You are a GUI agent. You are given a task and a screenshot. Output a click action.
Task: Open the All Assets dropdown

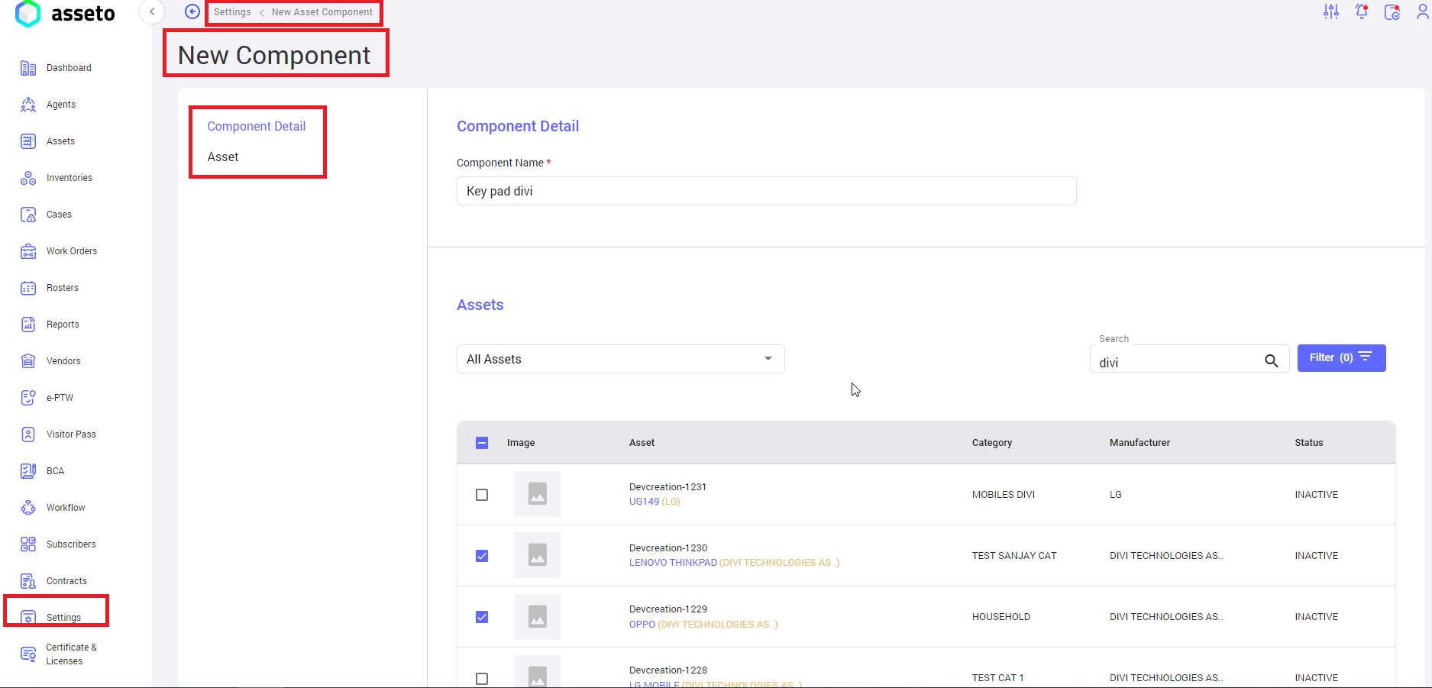620,359
